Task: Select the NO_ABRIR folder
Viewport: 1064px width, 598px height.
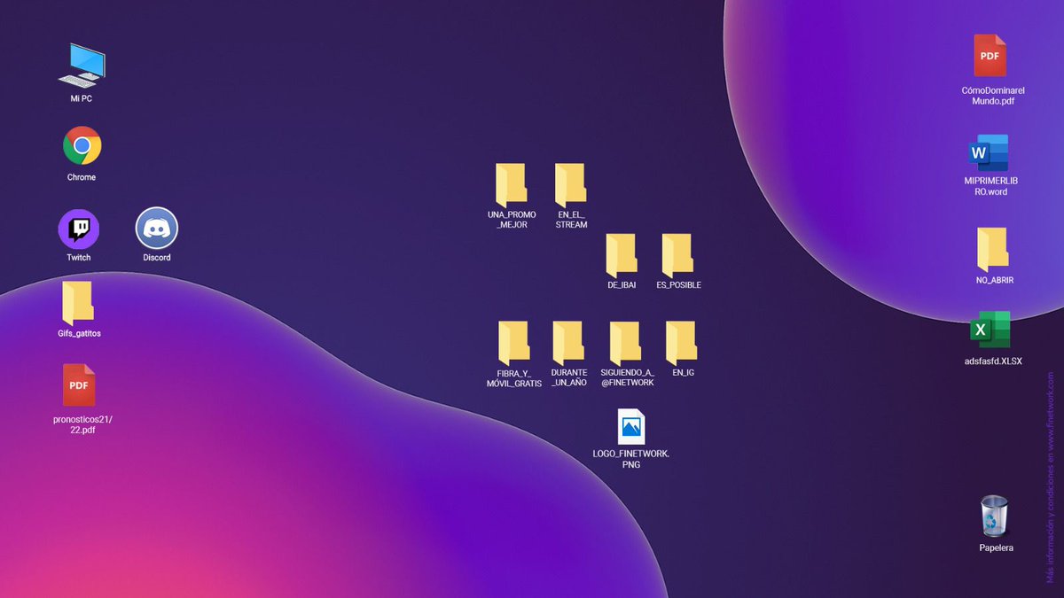Action: point(993,249)
